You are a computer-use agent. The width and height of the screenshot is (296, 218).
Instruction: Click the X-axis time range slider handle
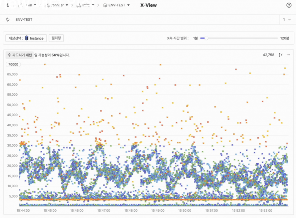pyautogui.click(x=206, y=38)
